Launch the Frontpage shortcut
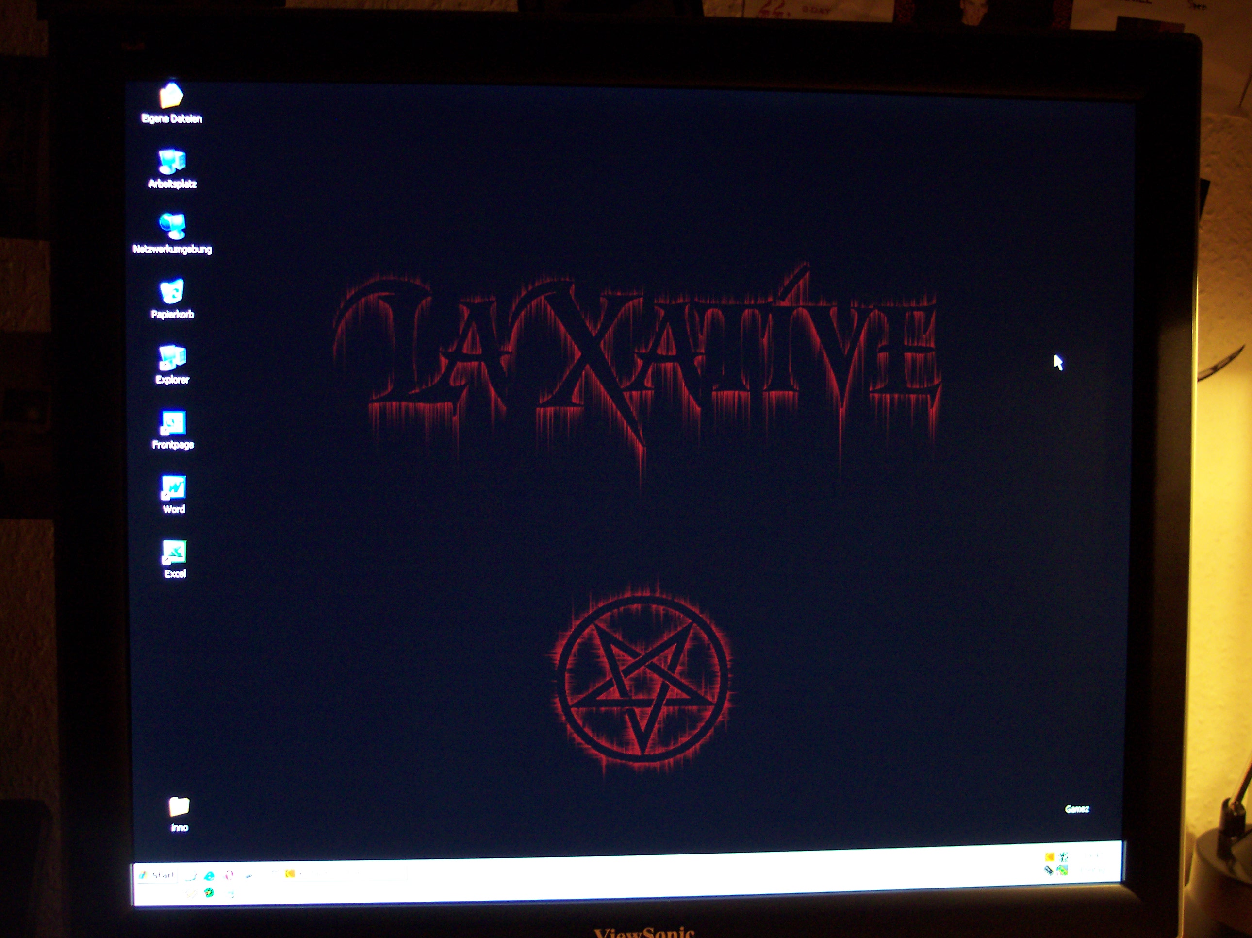 pyautogui.click(x=173, y=424)
